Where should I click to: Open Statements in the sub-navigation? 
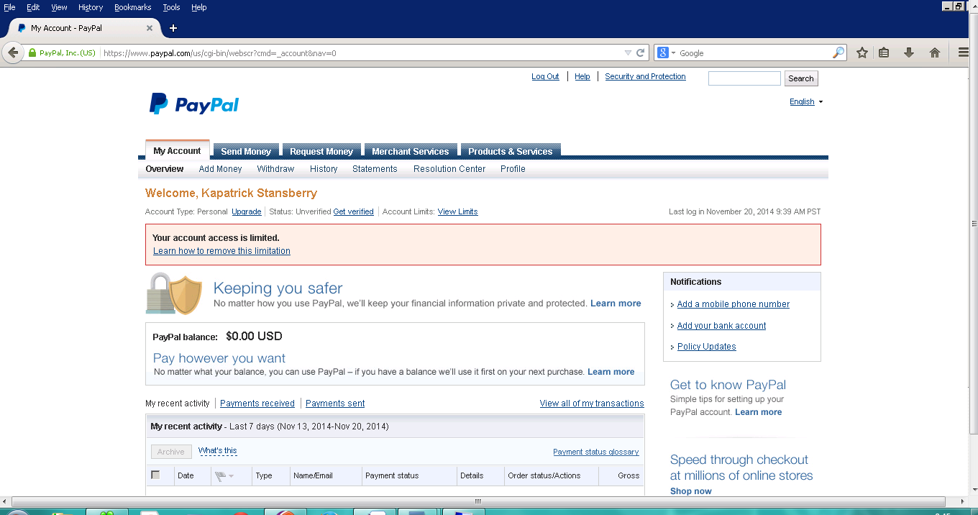point(375,169)
